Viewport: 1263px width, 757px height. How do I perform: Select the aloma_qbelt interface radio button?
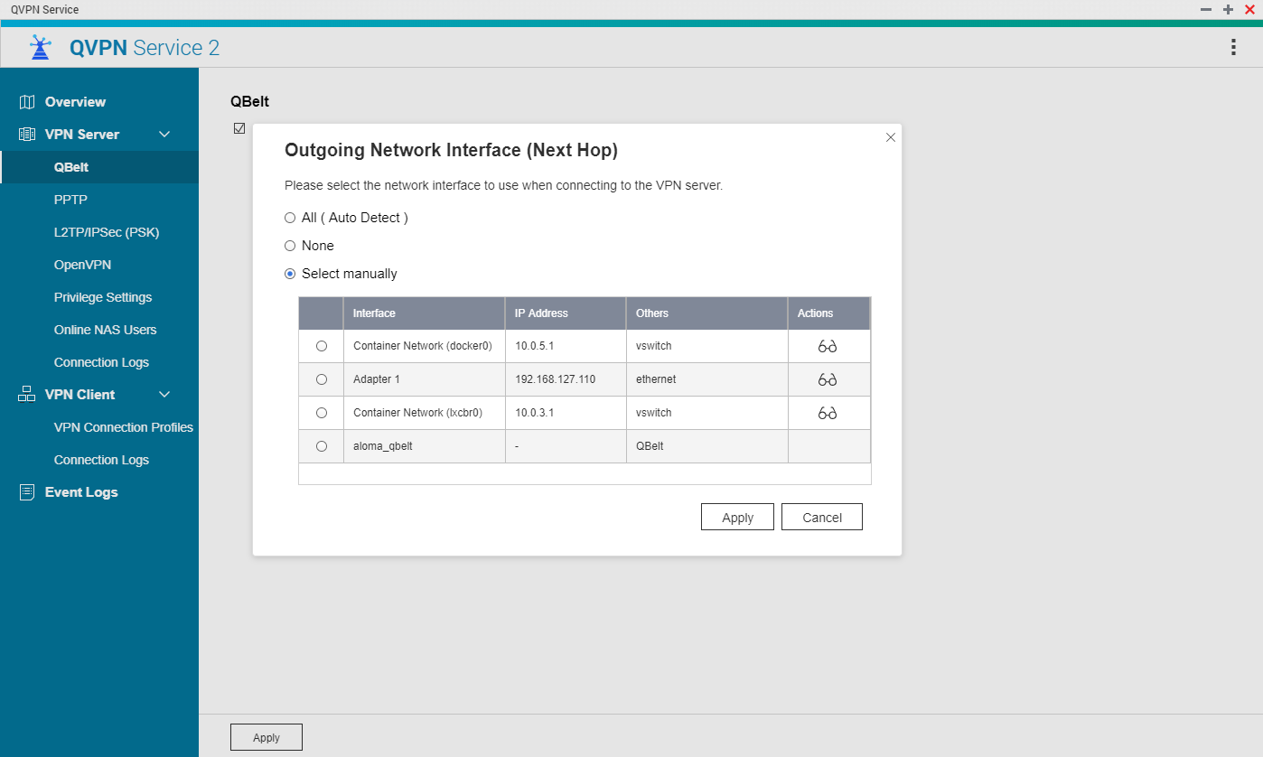pyautogui.click(x=322, y=446)
